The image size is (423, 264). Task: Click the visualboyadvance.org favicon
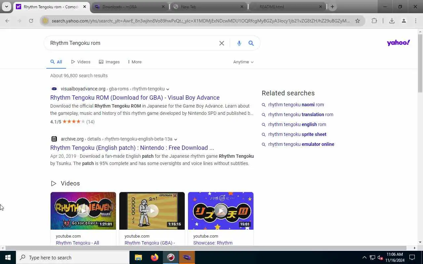[54, 89]
